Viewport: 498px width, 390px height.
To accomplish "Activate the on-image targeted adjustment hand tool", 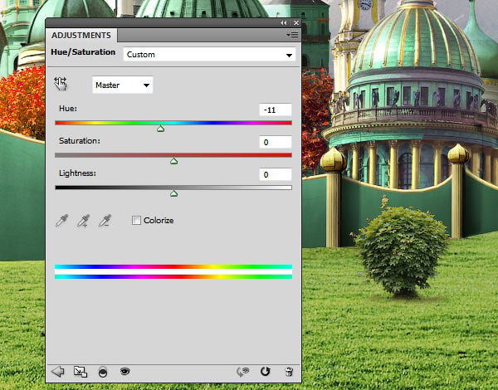I will coord(61,84).
